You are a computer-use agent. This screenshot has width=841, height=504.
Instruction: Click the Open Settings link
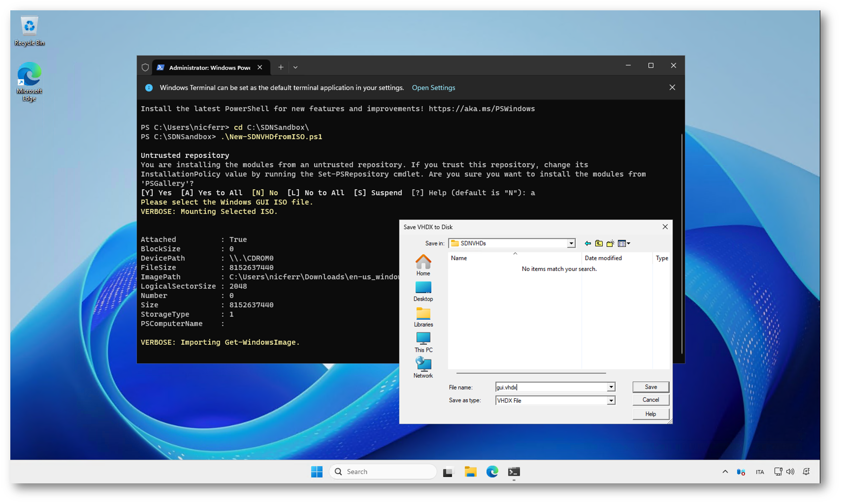click(433, 88)
